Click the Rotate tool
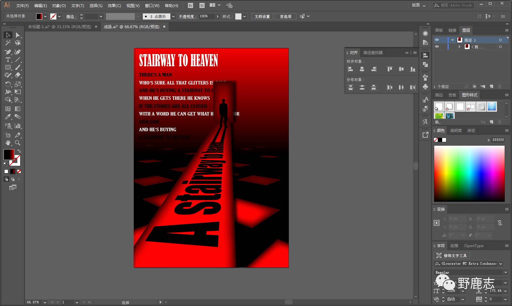 8,84
